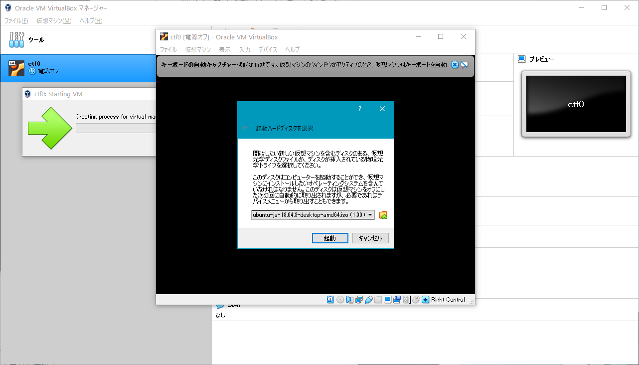The image size is (639, 365).
Task: Open the 入力 menu in the ctf0 VM window
Action: [245, 50]
